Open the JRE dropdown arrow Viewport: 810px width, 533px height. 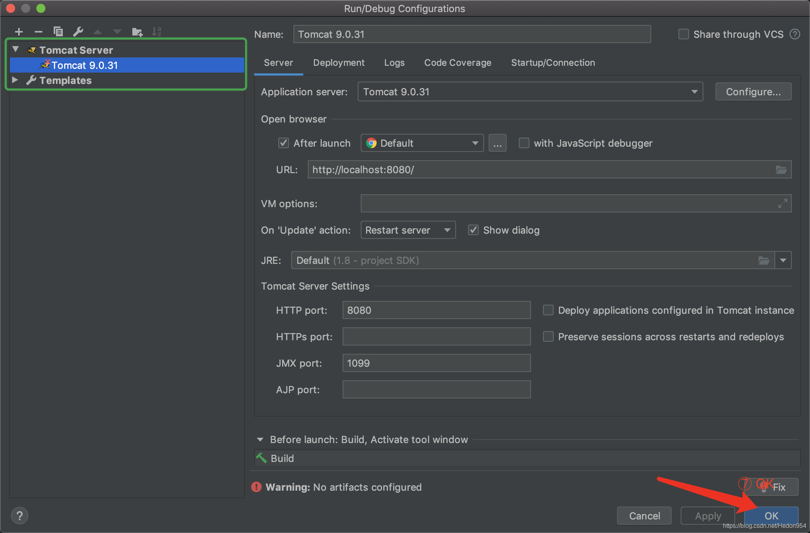pyautogui.click(x=783, y=260)
